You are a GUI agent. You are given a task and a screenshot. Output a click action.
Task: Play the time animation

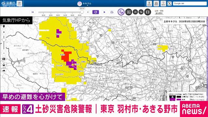coord(104,12)
